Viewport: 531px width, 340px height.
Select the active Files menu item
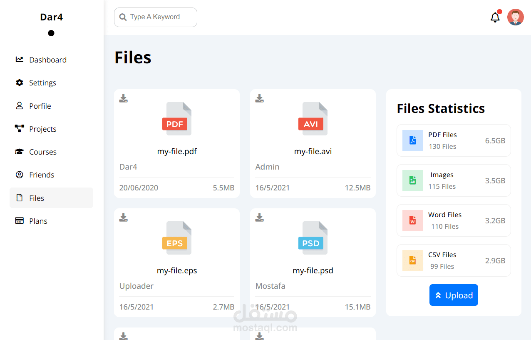tap(51, 198)
